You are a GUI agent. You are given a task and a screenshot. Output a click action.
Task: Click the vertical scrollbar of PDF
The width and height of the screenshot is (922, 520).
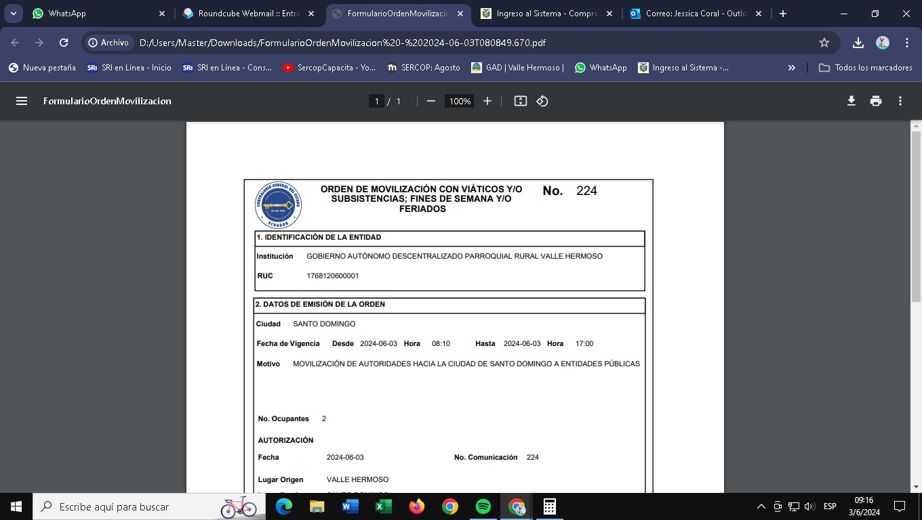[x=916, y=217]
